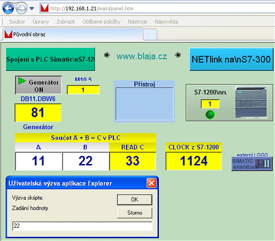Open the Úpravy menu
The height and width of the screenshot is (241, 275).
point(41,22)
